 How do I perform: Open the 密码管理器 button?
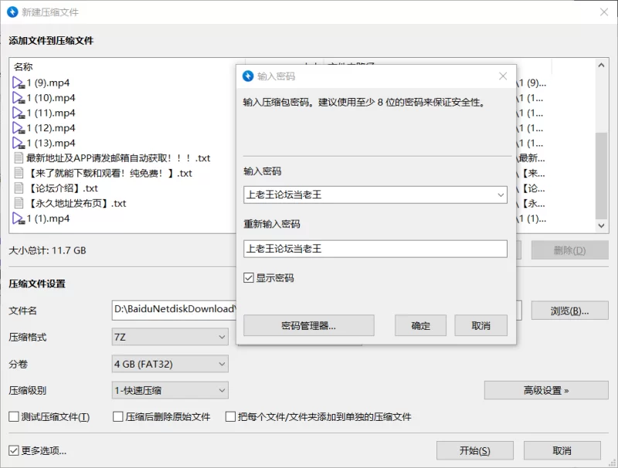coord(308,326)
